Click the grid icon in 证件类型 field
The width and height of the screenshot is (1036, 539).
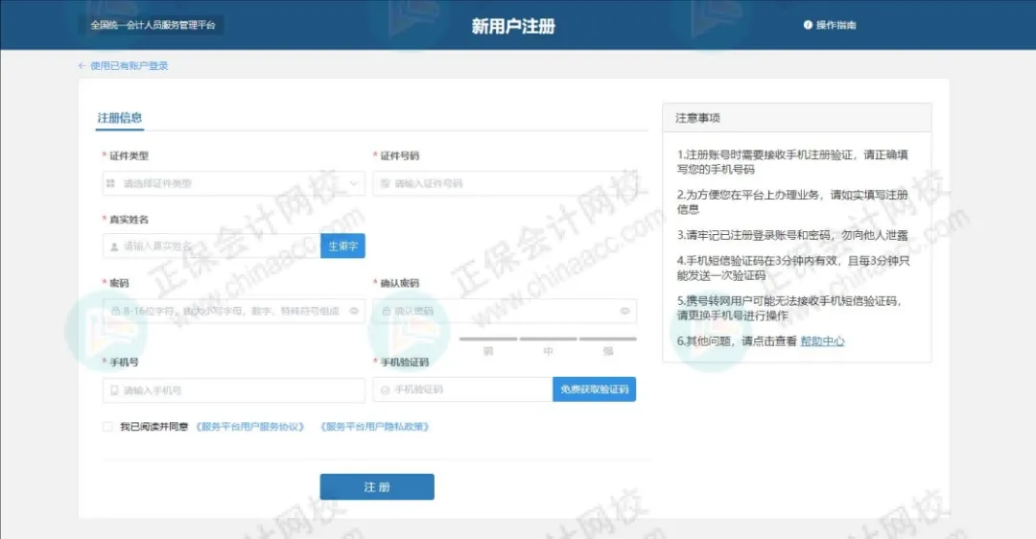click(x=111, y=183)
